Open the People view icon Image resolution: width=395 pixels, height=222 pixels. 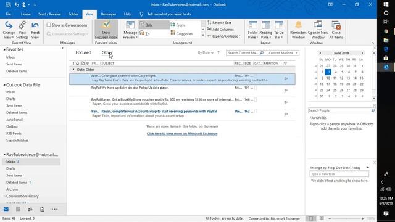30,209
